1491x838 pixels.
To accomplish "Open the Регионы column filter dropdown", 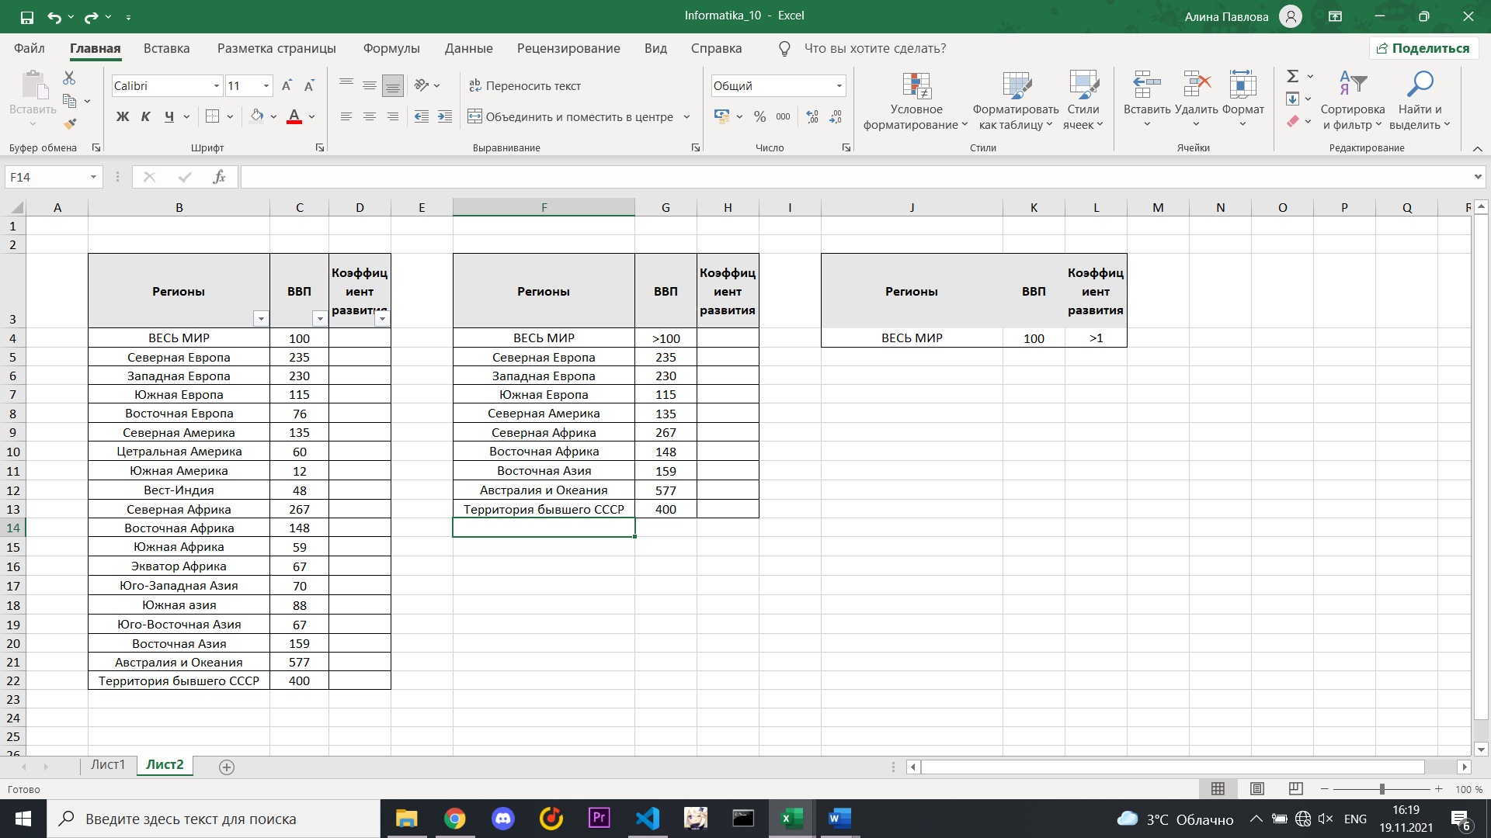I will 261,319.
